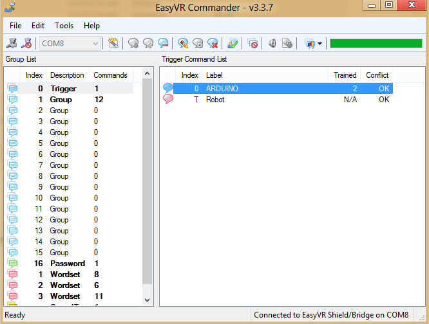429x324 pixels.
Task: Open the File menu
Action: (15, 26)
